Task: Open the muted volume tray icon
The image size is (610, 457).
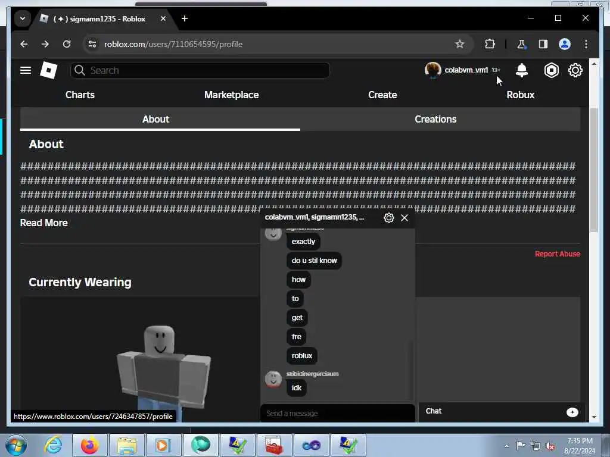Action: click(550, 446)
